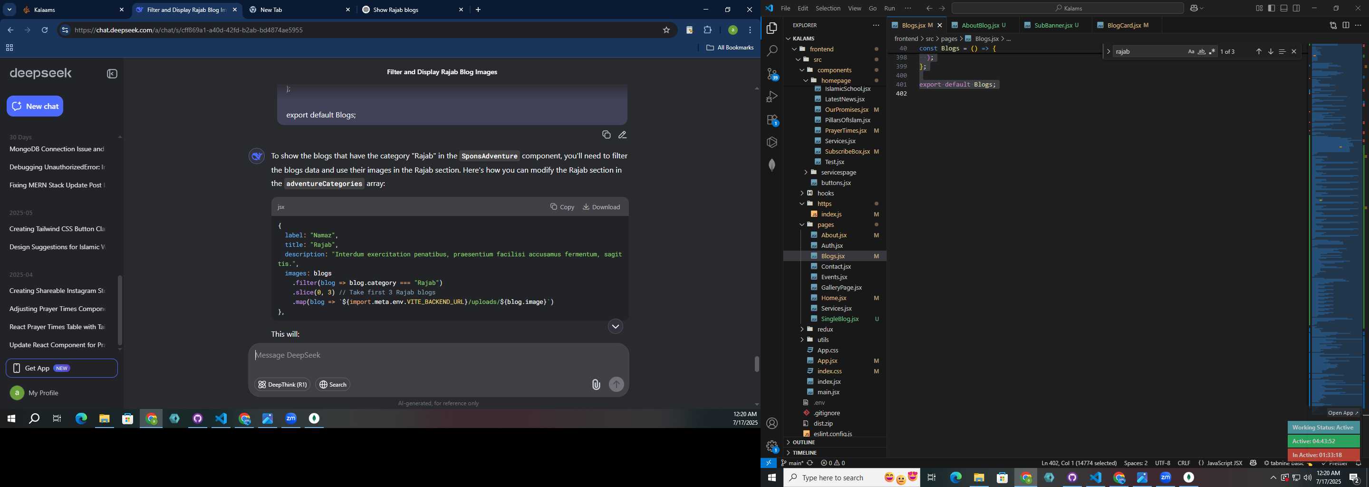Toggle DeepThink (R1) mode
The image size is (1369, 487).
[x=282, y=384]
